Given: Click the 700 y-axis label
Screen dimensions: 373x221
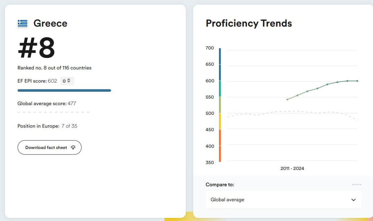Looking at the screenshot, I should [210, 48].
